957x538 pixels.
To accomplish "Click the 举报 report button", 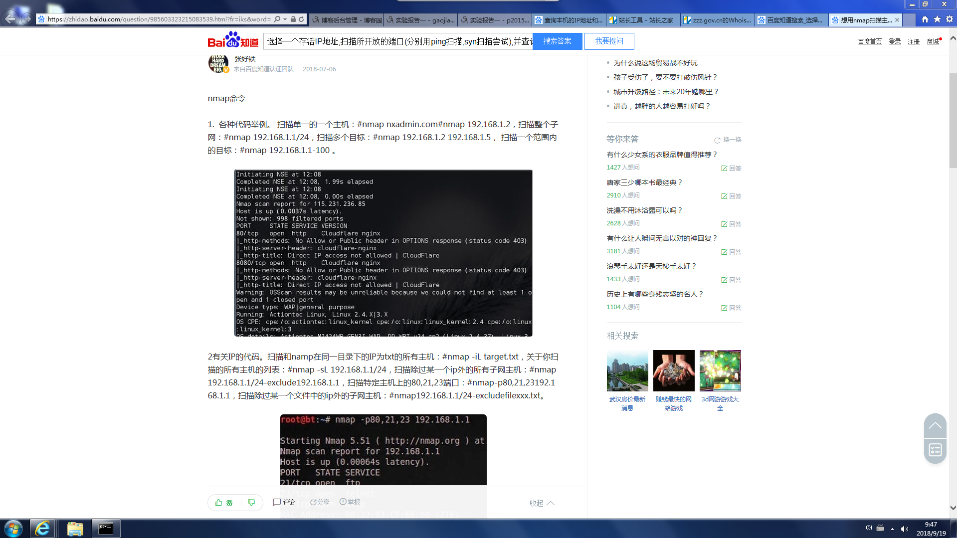I will point(350,502).
